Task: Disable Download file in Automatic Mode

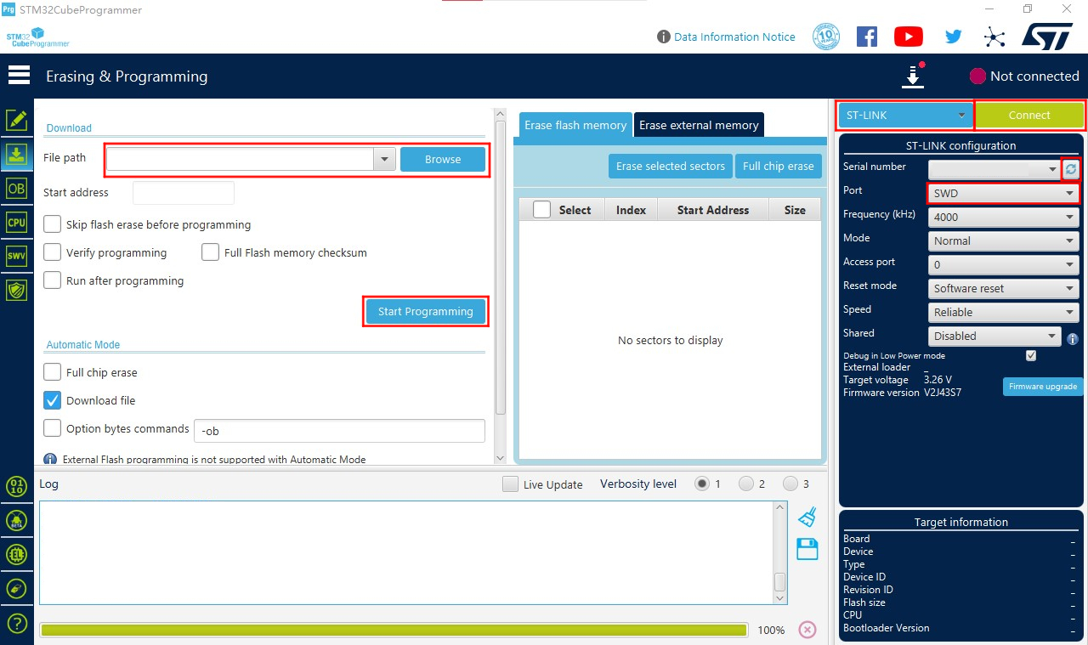Action: [52, 399]
